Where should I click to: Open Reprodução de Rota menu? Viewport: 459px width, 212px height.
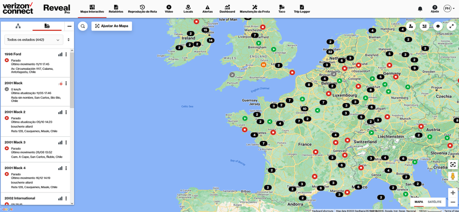142,9
